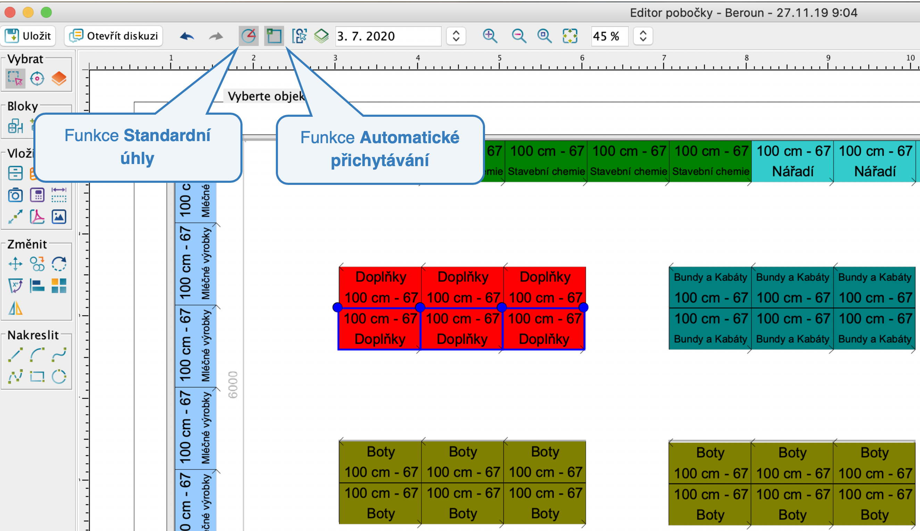Select the align tool in Změnit
Screen dimensions: 920x531
[x=37, y=286]
